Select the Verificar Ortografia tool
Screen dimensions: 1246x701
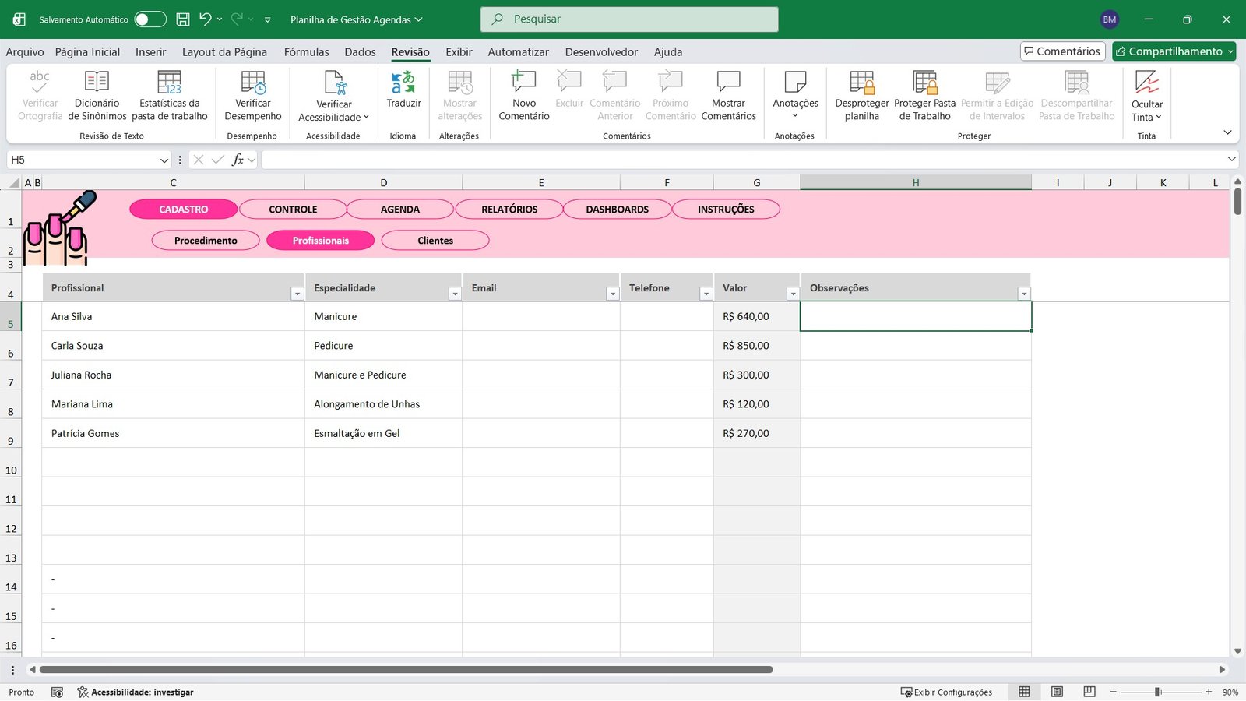tap(39, 95)
